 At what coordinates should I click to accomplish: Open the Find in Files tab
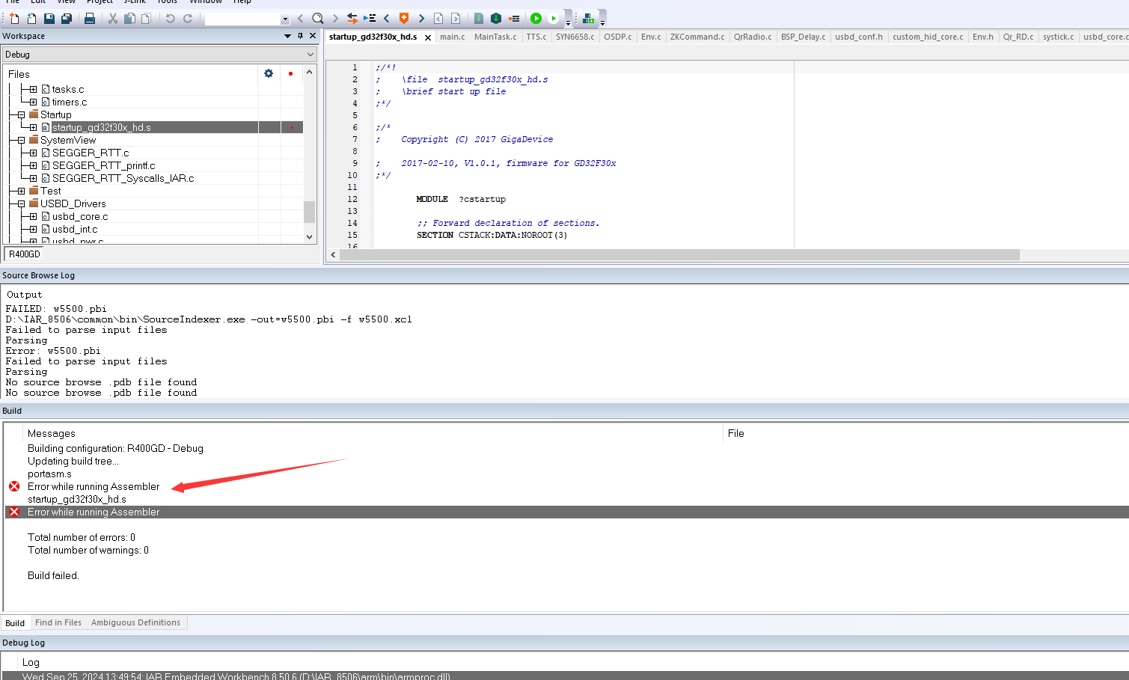tap(58, 622)
